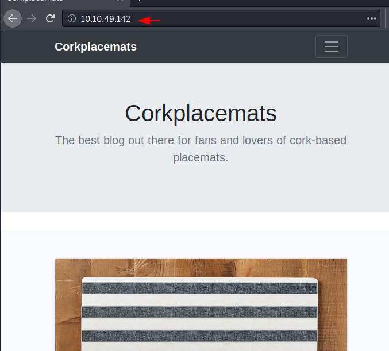Viewport: 389px width, 351px height.
Task: Expand the hamburger navigation menu
Action: click(331, 47)
